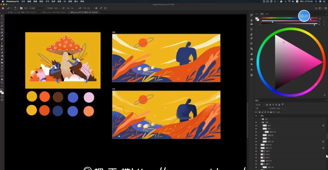The height and width of the screenshot is (170, 328).
Task: Click the blue swatch in top palette row
Action: [73, 97]
